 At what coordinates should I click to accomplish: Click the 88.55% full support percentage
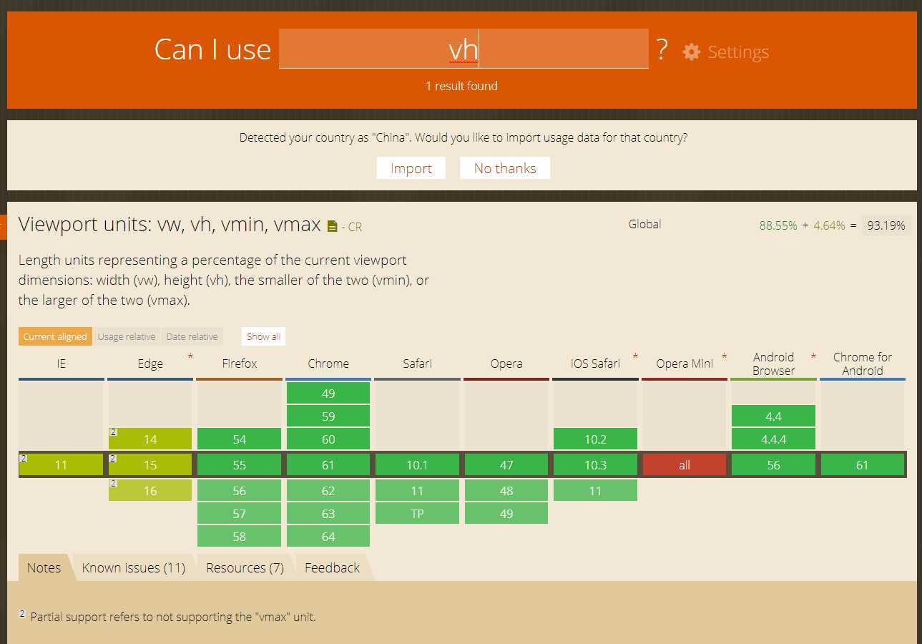(x=778, y=225)
